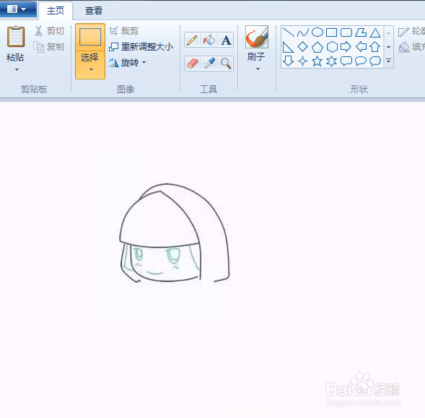Screen dimensions: 425x418
Task: Select the Hexagon shape
Action: point(332,47)
